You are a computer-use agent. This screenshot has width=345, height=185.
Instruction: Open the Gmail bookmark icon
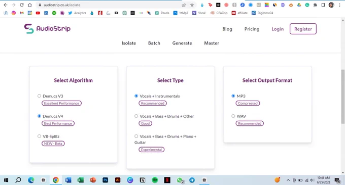click(21, 13)
